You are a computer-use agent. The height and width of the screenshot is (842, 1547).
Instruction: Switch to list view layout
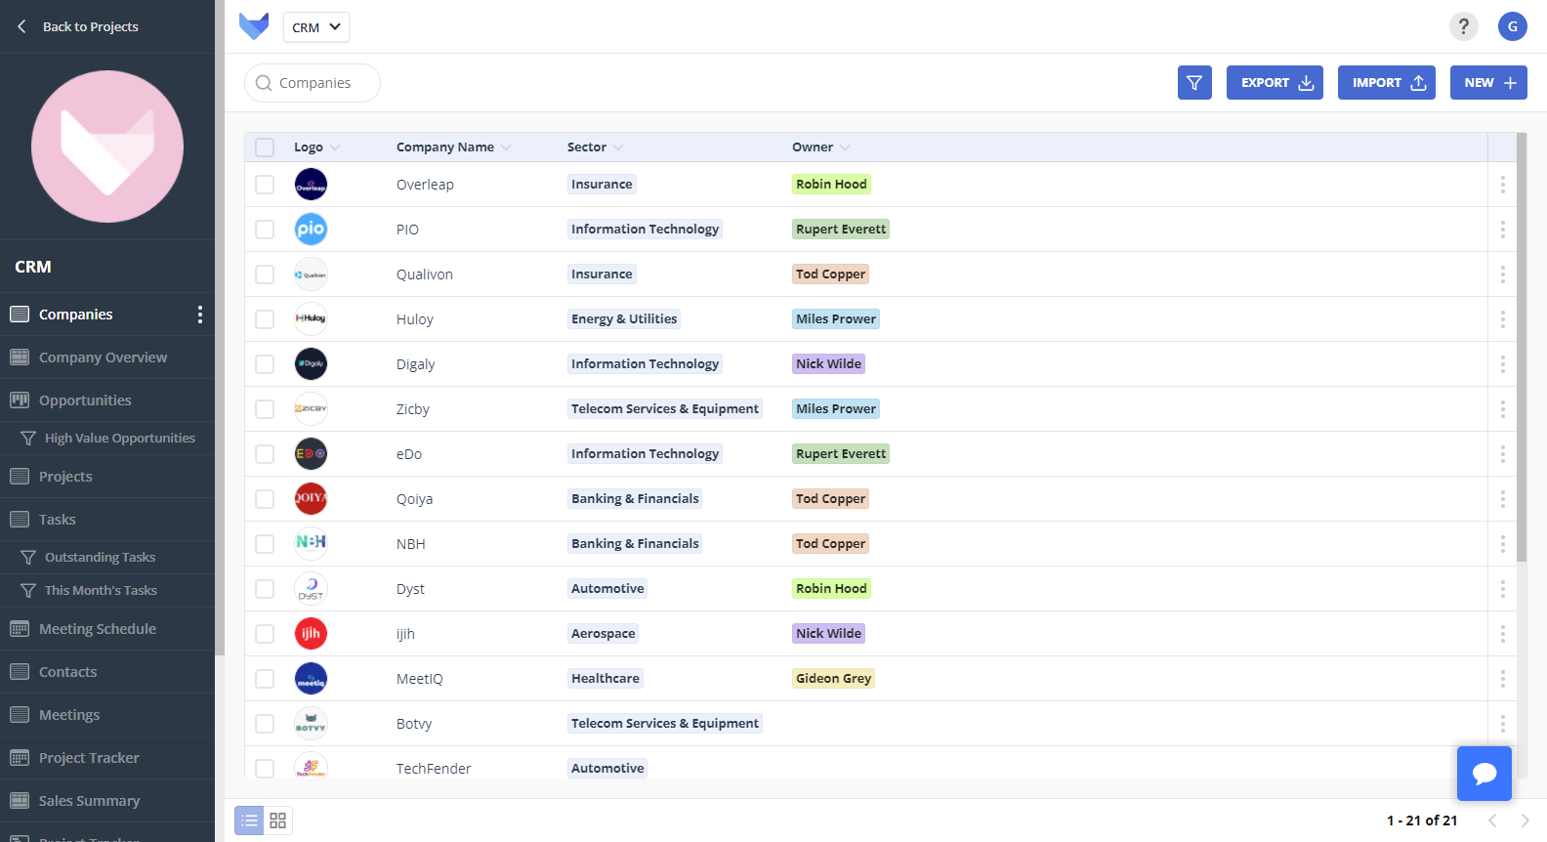pos(250,821)
